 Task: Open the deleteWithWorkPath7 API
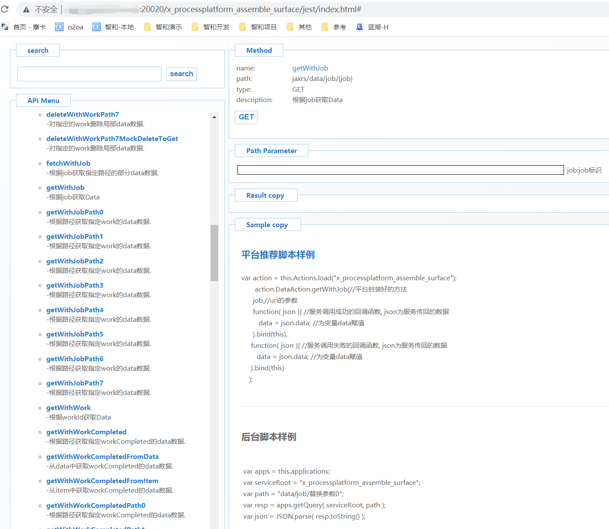(83, 115)
